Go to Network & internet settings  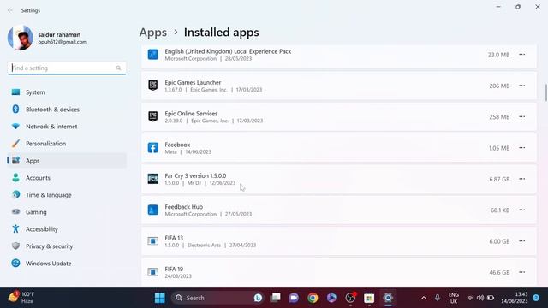[x=67, y=127]
